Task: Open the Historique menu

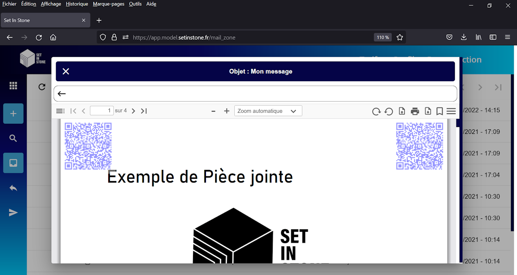Action: tap(77, 4)
